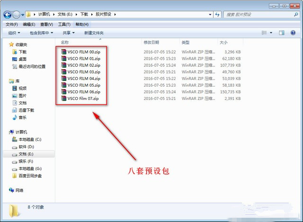
Task: Open recent pages dropdown beside Forward arrow
Action: (23, 15)
